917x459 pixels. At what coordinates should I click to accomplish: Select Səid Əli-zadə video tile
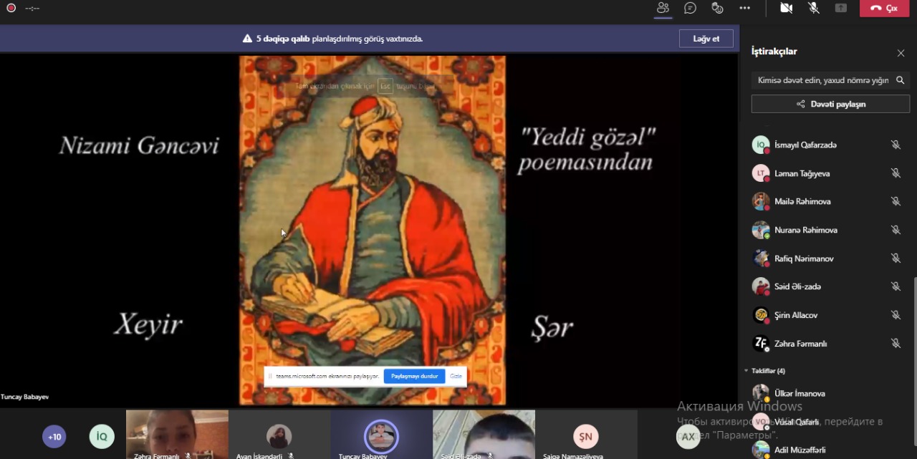click(x=484, y=435)
